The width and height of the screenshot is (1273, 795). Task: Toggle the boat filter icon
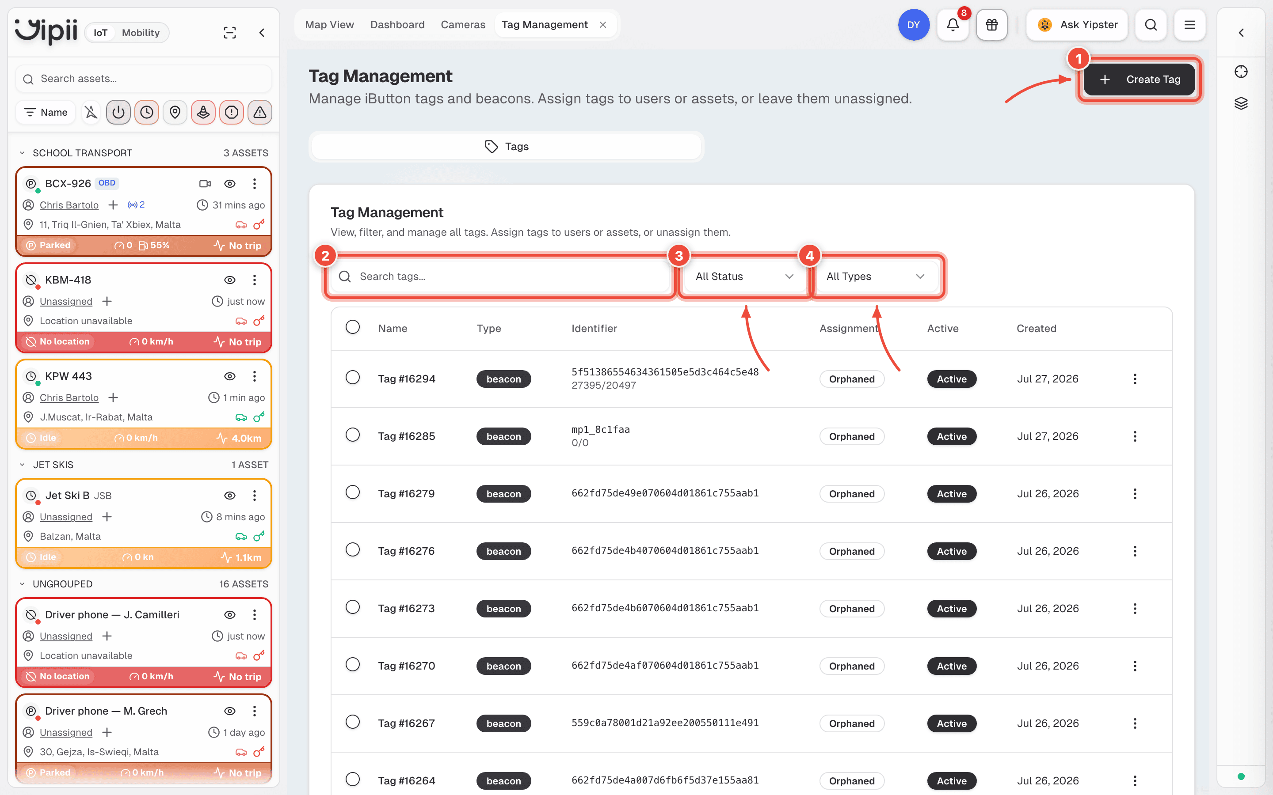pyautogui.click(x=203, y=112)
